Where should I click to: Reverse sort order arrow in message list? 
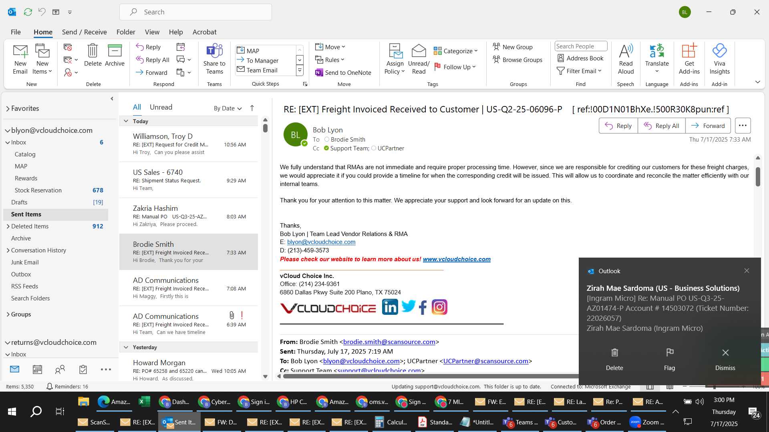(252, 108)
